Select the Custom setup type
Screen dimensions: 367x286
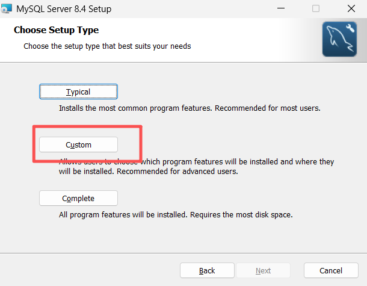[x=78, y=145]
